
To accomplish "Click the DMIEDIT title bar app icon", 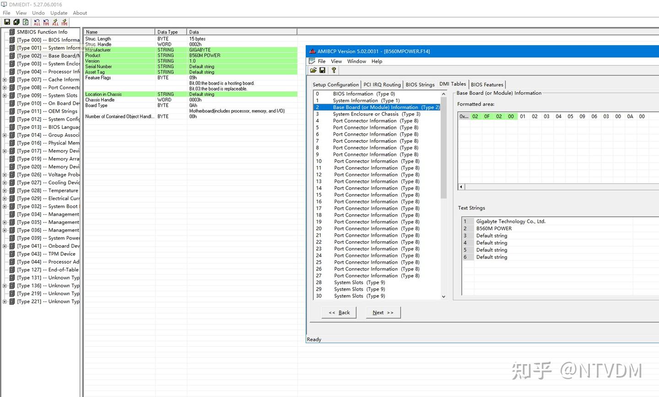I will (5, 4).
